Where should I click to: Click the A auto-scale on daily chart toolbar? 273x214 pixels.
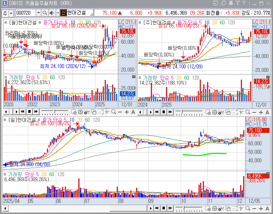(267, 209)
